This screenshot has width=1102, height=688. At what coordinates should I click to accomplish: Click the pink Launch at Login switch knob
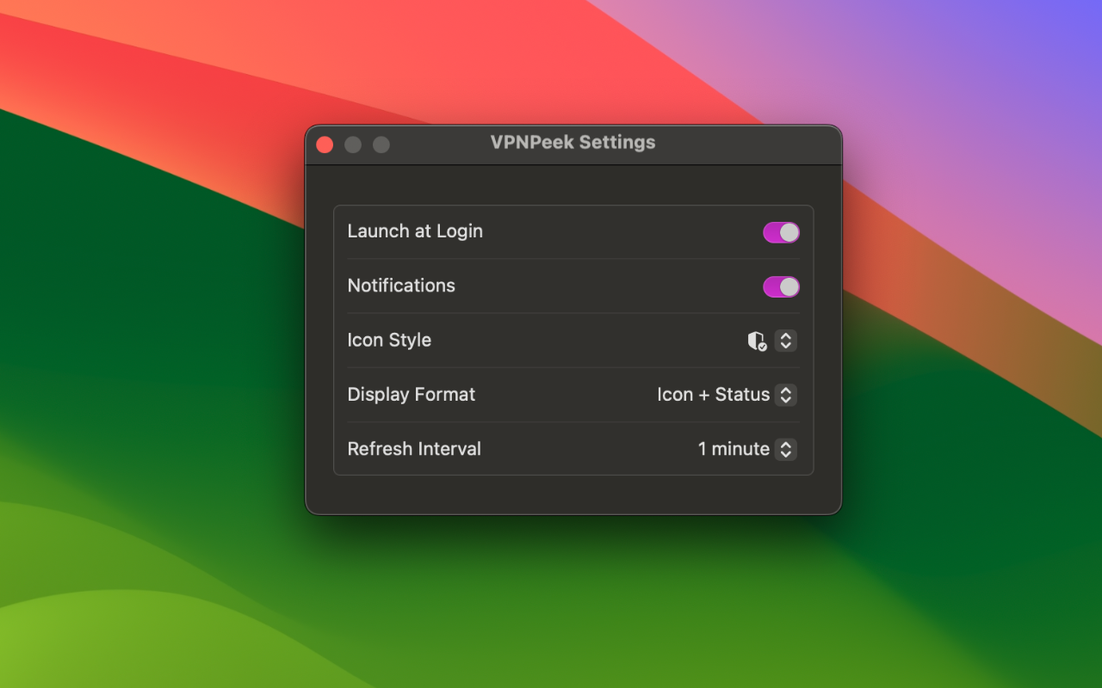coord(788,231)
